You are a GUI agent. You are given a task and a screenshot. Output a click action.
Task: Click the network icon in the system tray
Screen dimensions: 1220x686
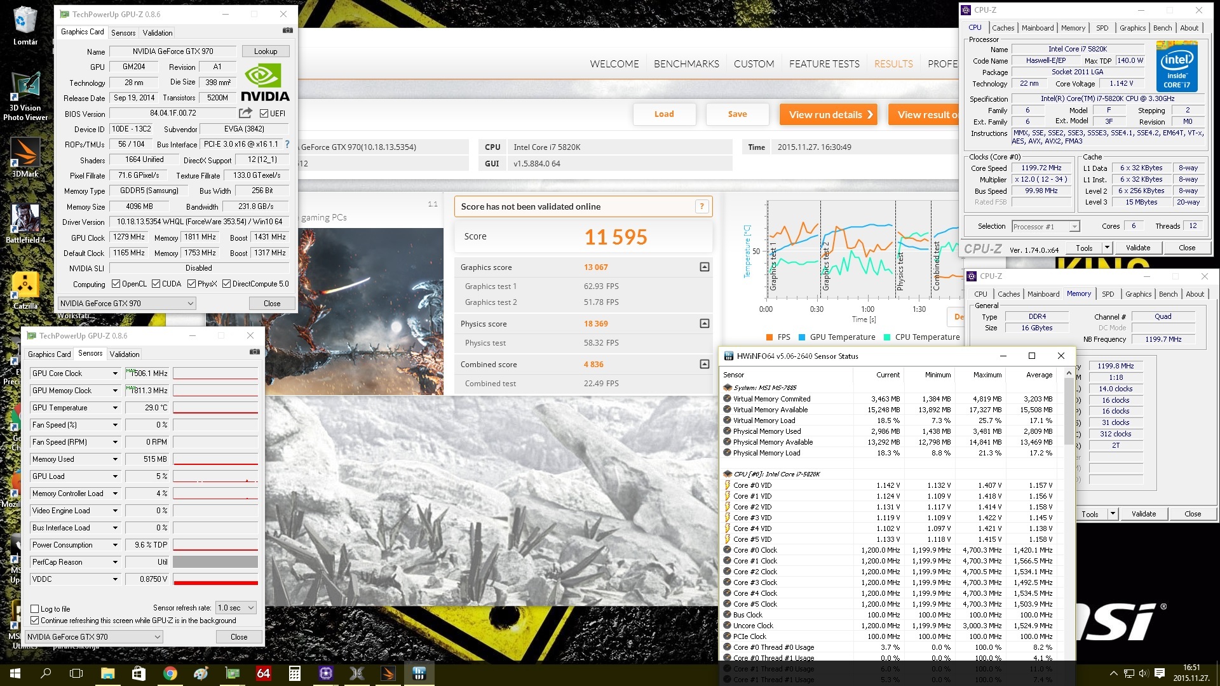click(1129, 673)
